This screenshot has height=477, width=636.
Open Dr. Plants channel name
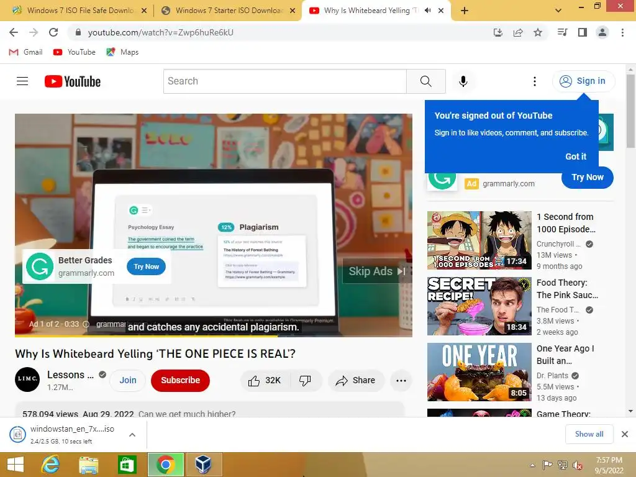(x=552, y=376)
